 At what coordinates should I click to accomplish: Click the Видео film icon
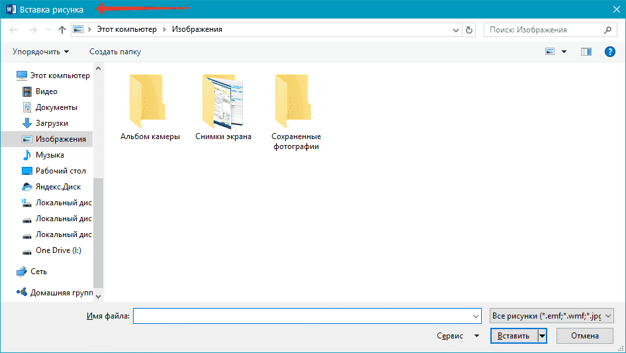26,91
